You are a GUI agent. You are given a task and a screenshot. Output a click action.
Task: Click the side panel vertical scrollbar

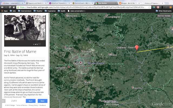click(x=49, y=54)
